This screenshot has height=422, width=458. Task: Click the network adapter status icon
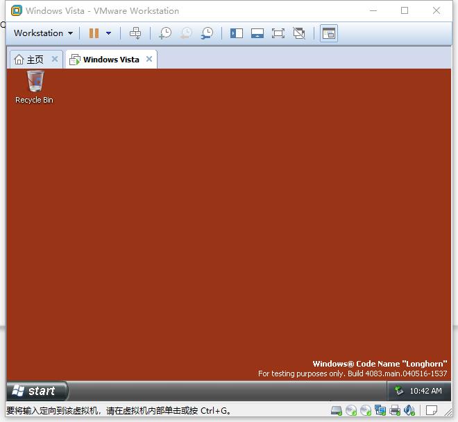(380, 411)
